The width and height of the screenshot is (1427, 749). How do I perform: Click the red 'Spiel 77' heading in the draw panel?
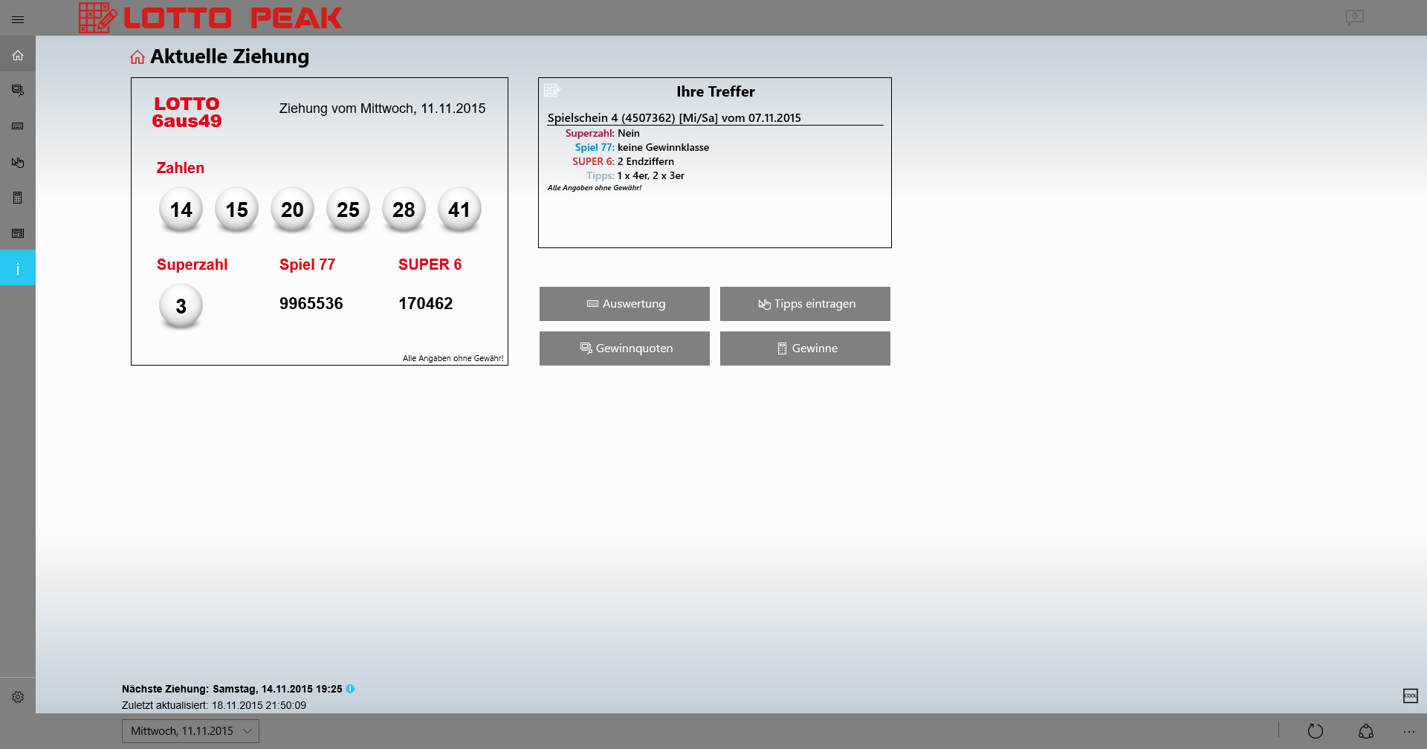pyautogui.click(x=308, y=265)
